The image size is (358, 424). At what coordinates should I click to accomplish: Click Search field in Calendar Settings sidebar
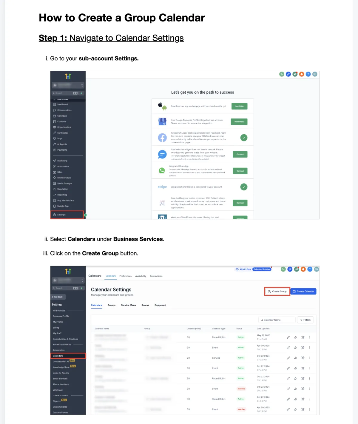(65, 289)
